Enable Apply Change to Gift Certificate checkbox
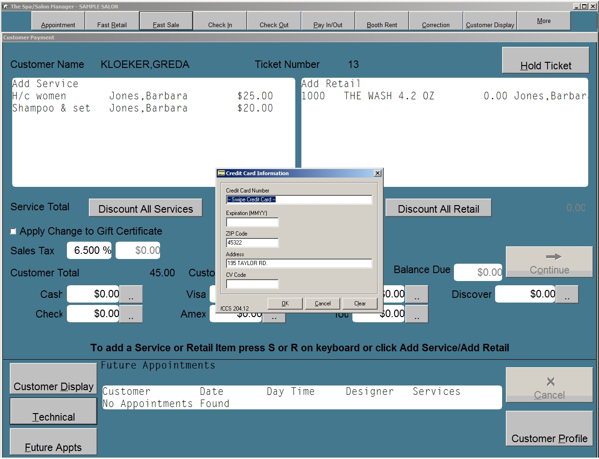599x459 pixels. (x=13, y=231)
